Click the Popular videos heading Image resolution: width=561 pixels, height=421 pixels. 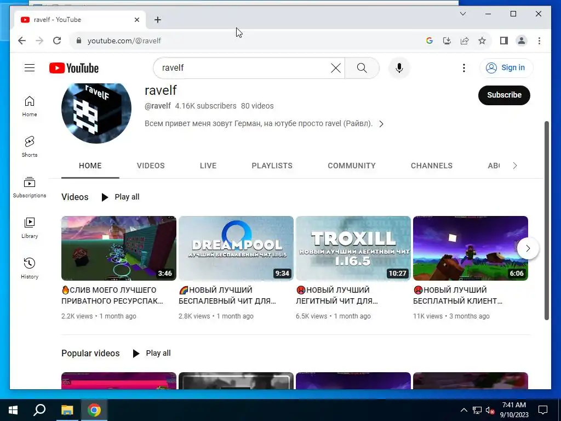click(x=90, y=354)
